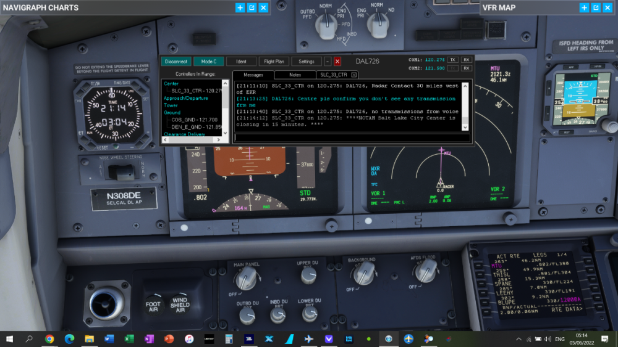Minimize the vPilot window with dash button
The height and width of the screenshot is (347, 618).
(x=328, y=61)
